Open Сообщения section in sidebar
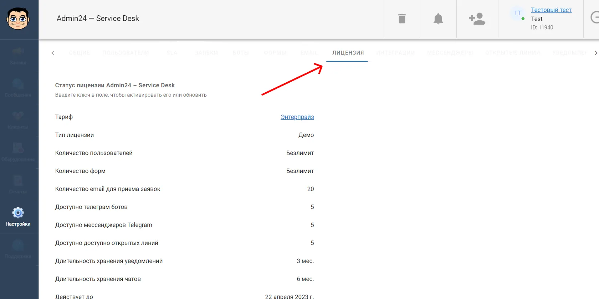599x299 pixels. click(18, 88)
